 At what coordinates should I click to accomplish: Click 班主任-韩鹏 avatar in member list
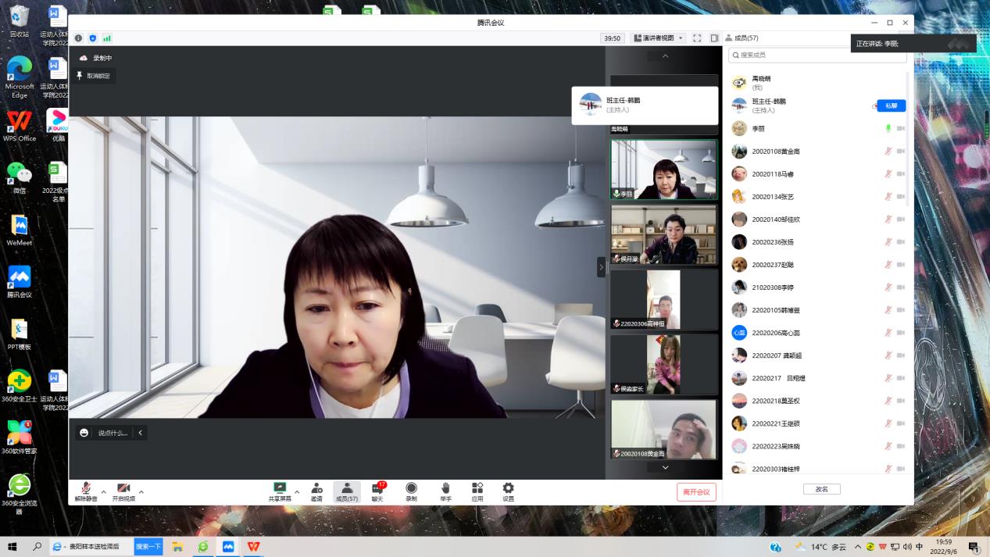[739, 105]
